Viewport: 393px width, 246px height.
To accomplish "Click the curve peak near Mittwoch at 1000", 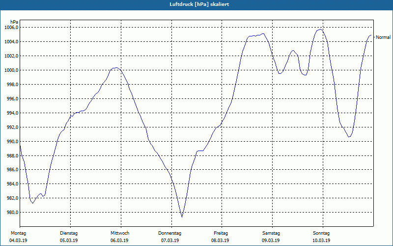I will [115, 67].
